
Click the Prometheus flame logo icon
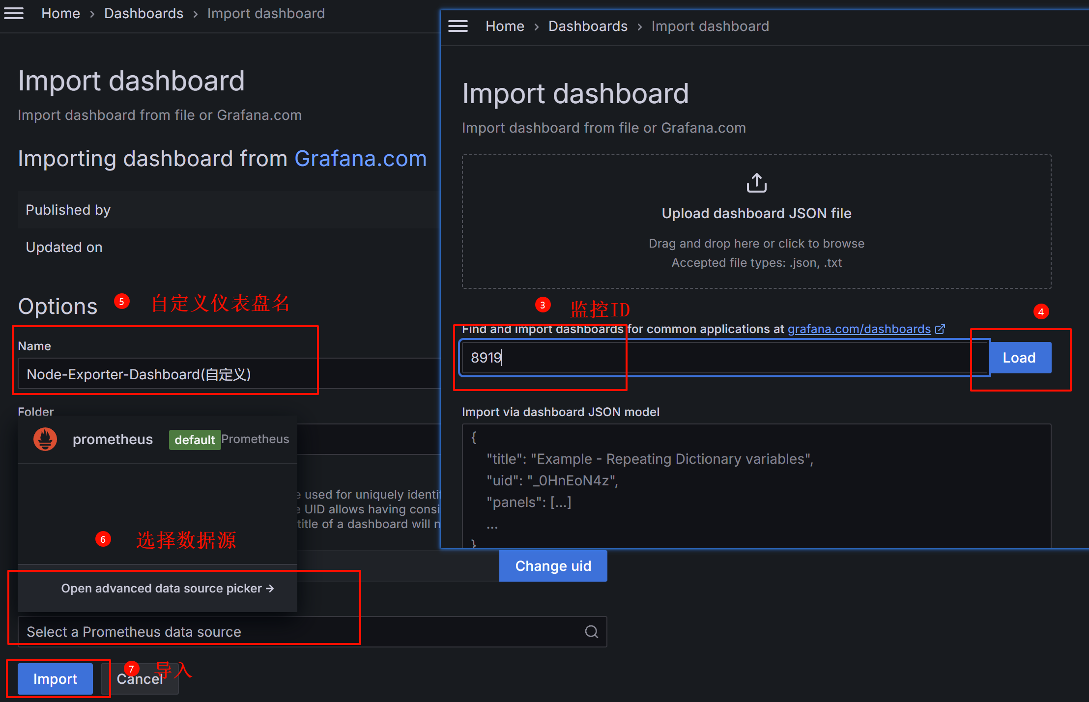coord(45,439)
